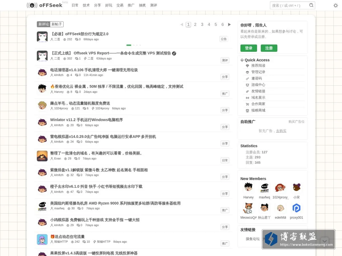Open the 测评 nav menu
The image size is (342, 256).
154,5
